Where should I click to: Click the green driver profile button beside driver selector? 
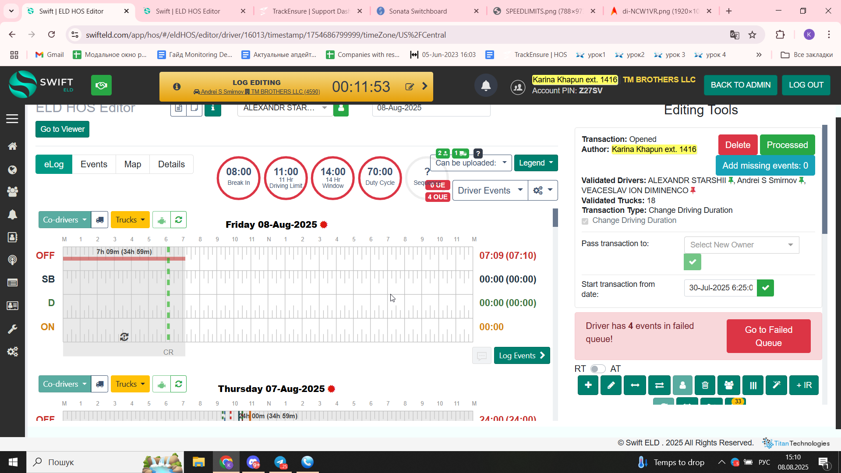[x=341, y=108]
